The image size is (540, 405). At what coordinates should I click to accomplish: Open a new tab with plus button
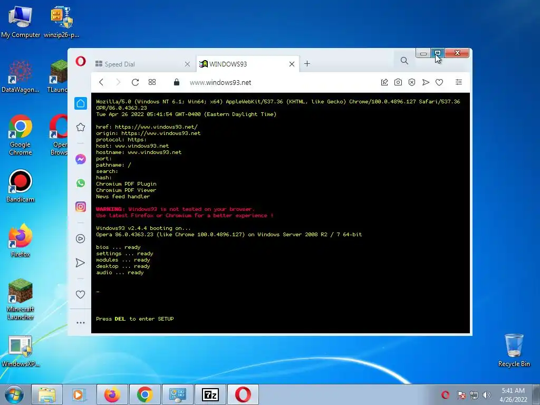[x=307, y=64]
